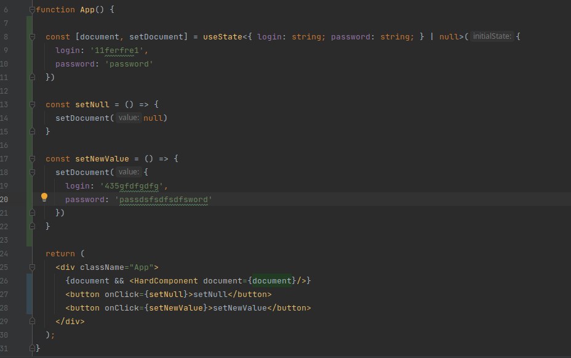Click null argument inside setDocument call
571x358 pixels.
[x=153, y=118]
